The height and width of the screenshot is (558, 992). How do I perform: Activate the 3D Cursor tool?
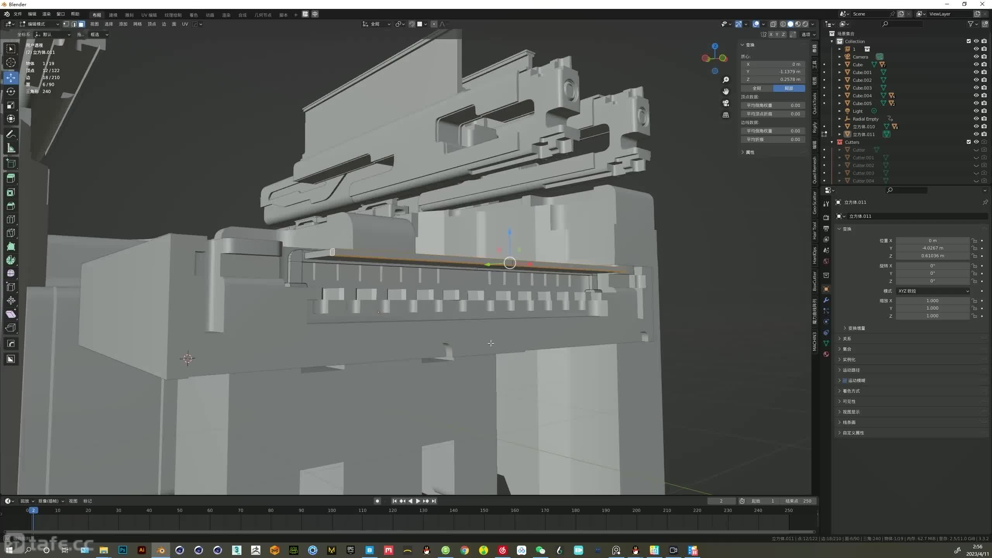11,62
